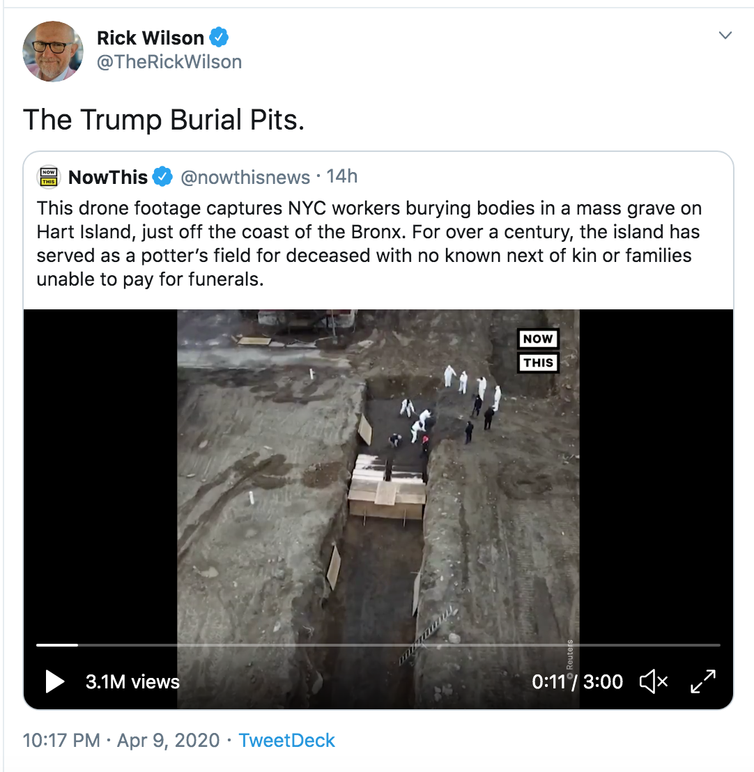This screenshot has width=754, height=772.
Task: Open the tweet options chevron menu
Action: point(725,36)
